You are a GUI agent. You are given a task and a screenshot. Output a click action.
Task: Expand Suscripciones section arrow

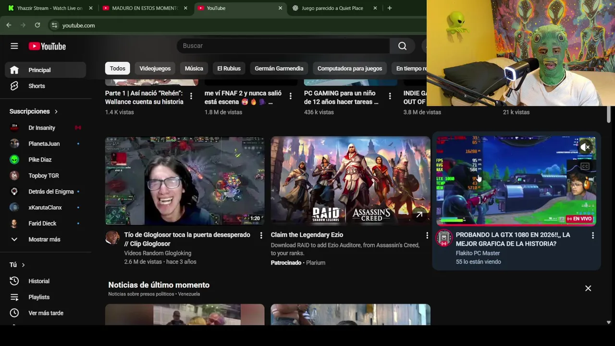(56, 111)
